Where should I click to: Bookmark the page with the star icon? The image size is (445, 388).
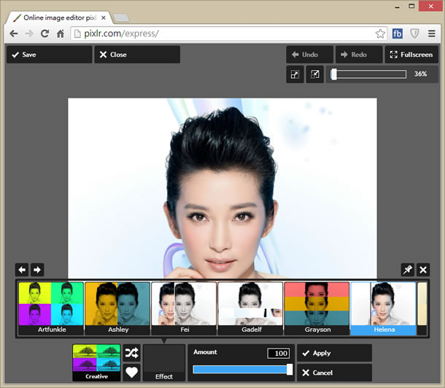380,34
